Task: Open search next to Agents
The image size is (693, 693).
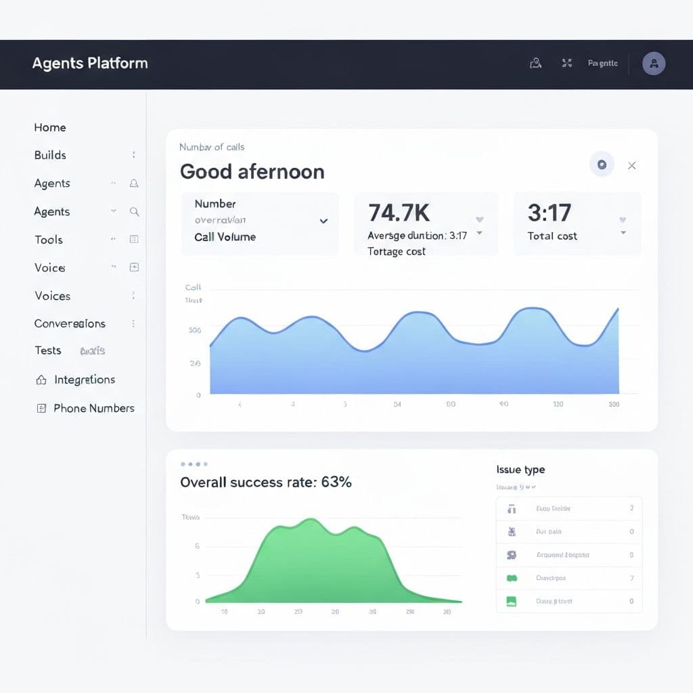Action: [x=135, y=212]
